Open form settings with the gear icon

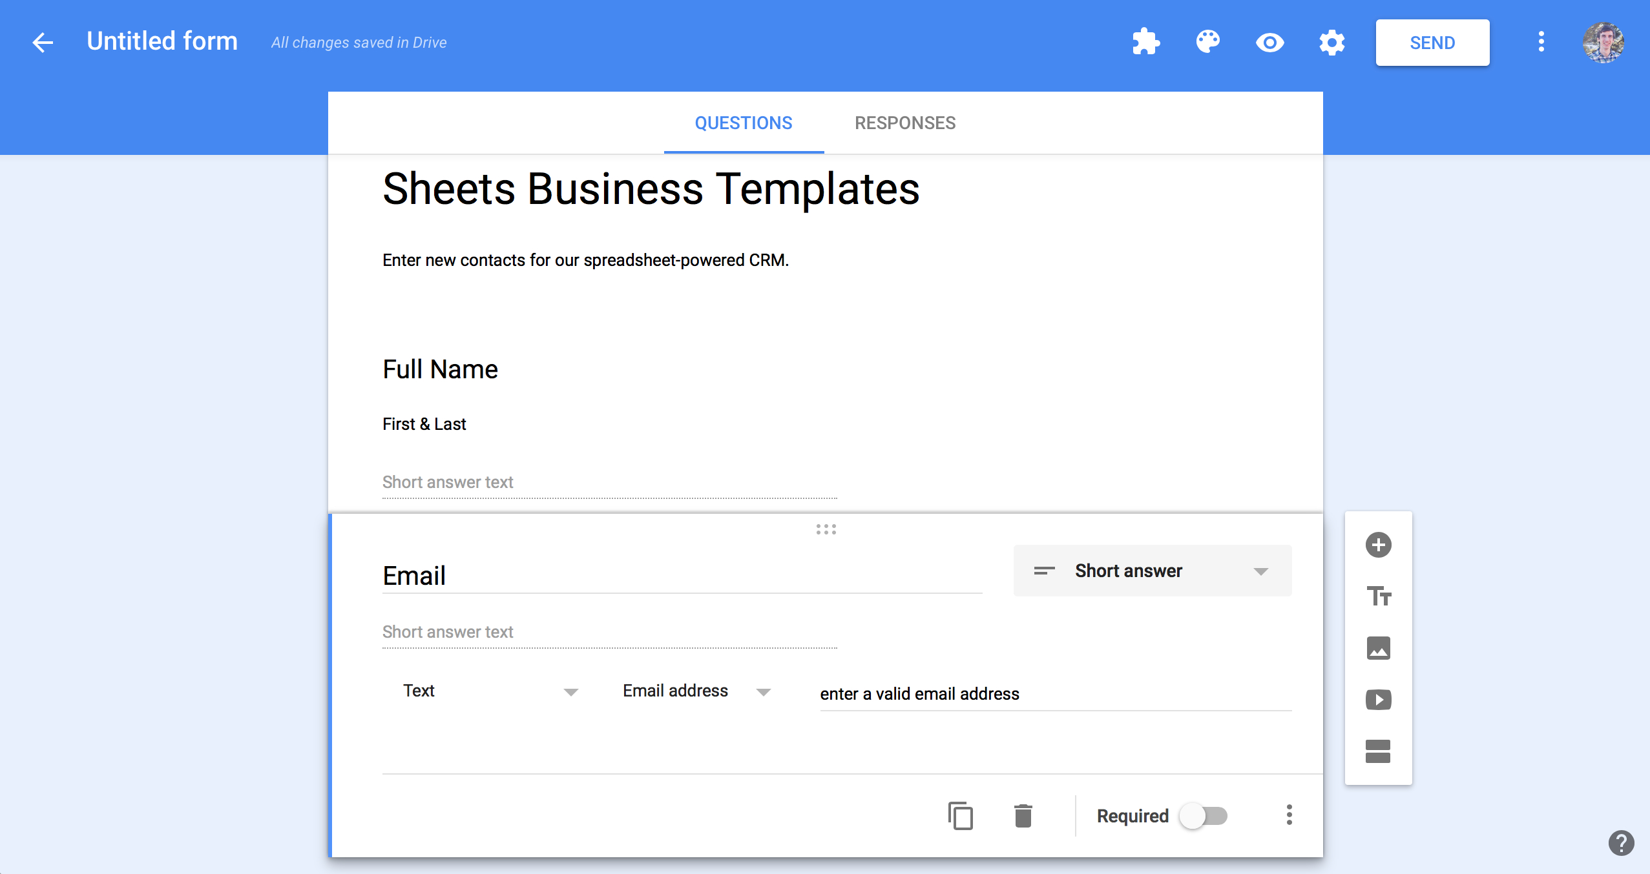(1331, 42)
